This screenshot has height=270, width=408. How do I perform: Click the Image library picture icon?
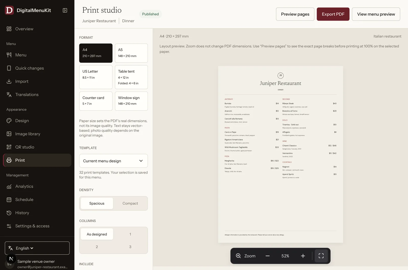coord(9,134)
